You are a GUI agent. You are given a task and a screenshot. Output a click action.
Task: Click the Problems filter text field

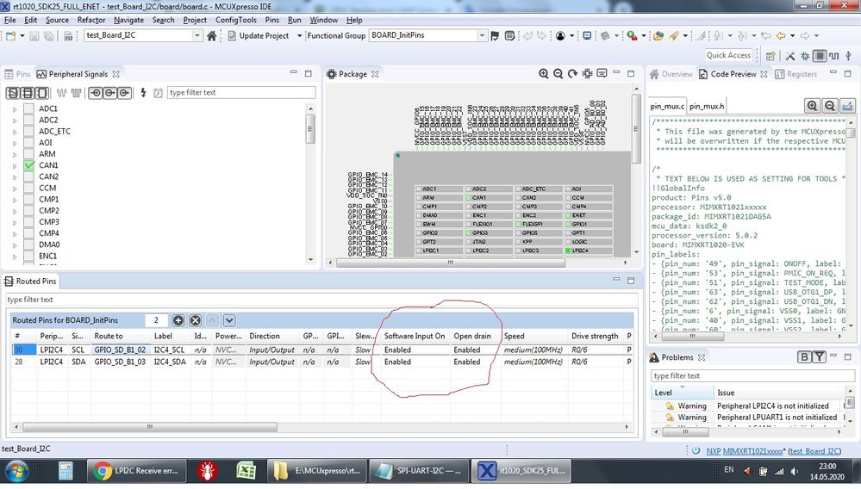tap(752, 375)
